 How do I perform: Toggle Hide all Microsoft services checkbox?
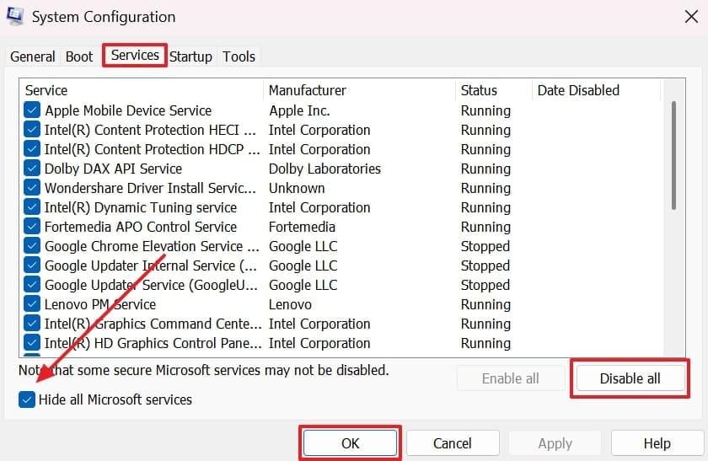click(27, 399)
